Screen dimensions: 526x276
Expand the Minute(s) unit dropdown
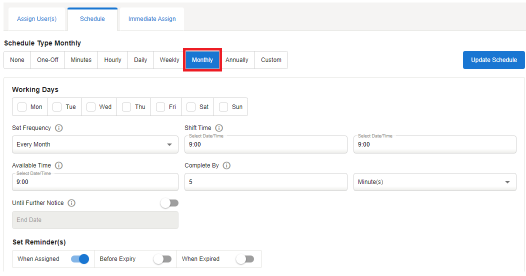click(434, 182)
